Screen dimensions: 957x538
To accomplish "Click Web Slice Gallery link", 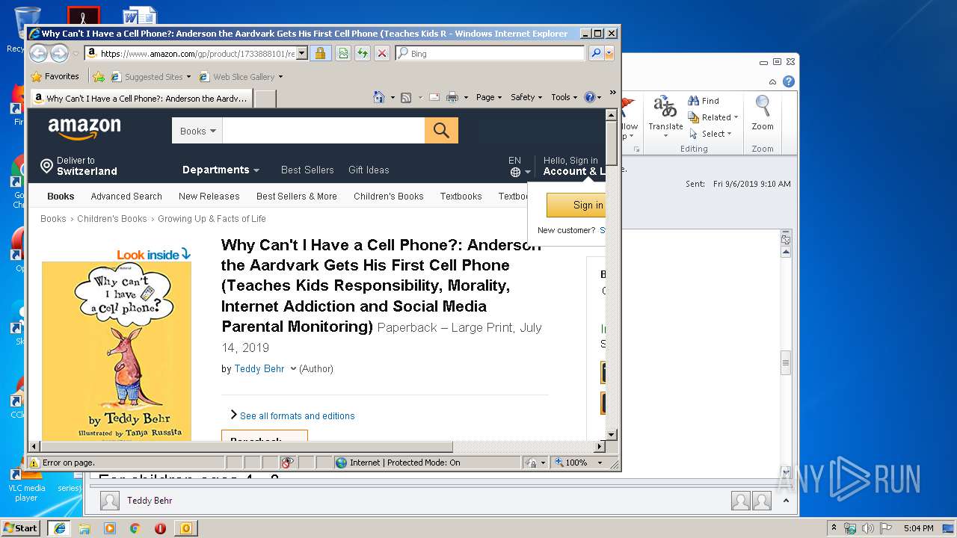I will pos(241,76).
